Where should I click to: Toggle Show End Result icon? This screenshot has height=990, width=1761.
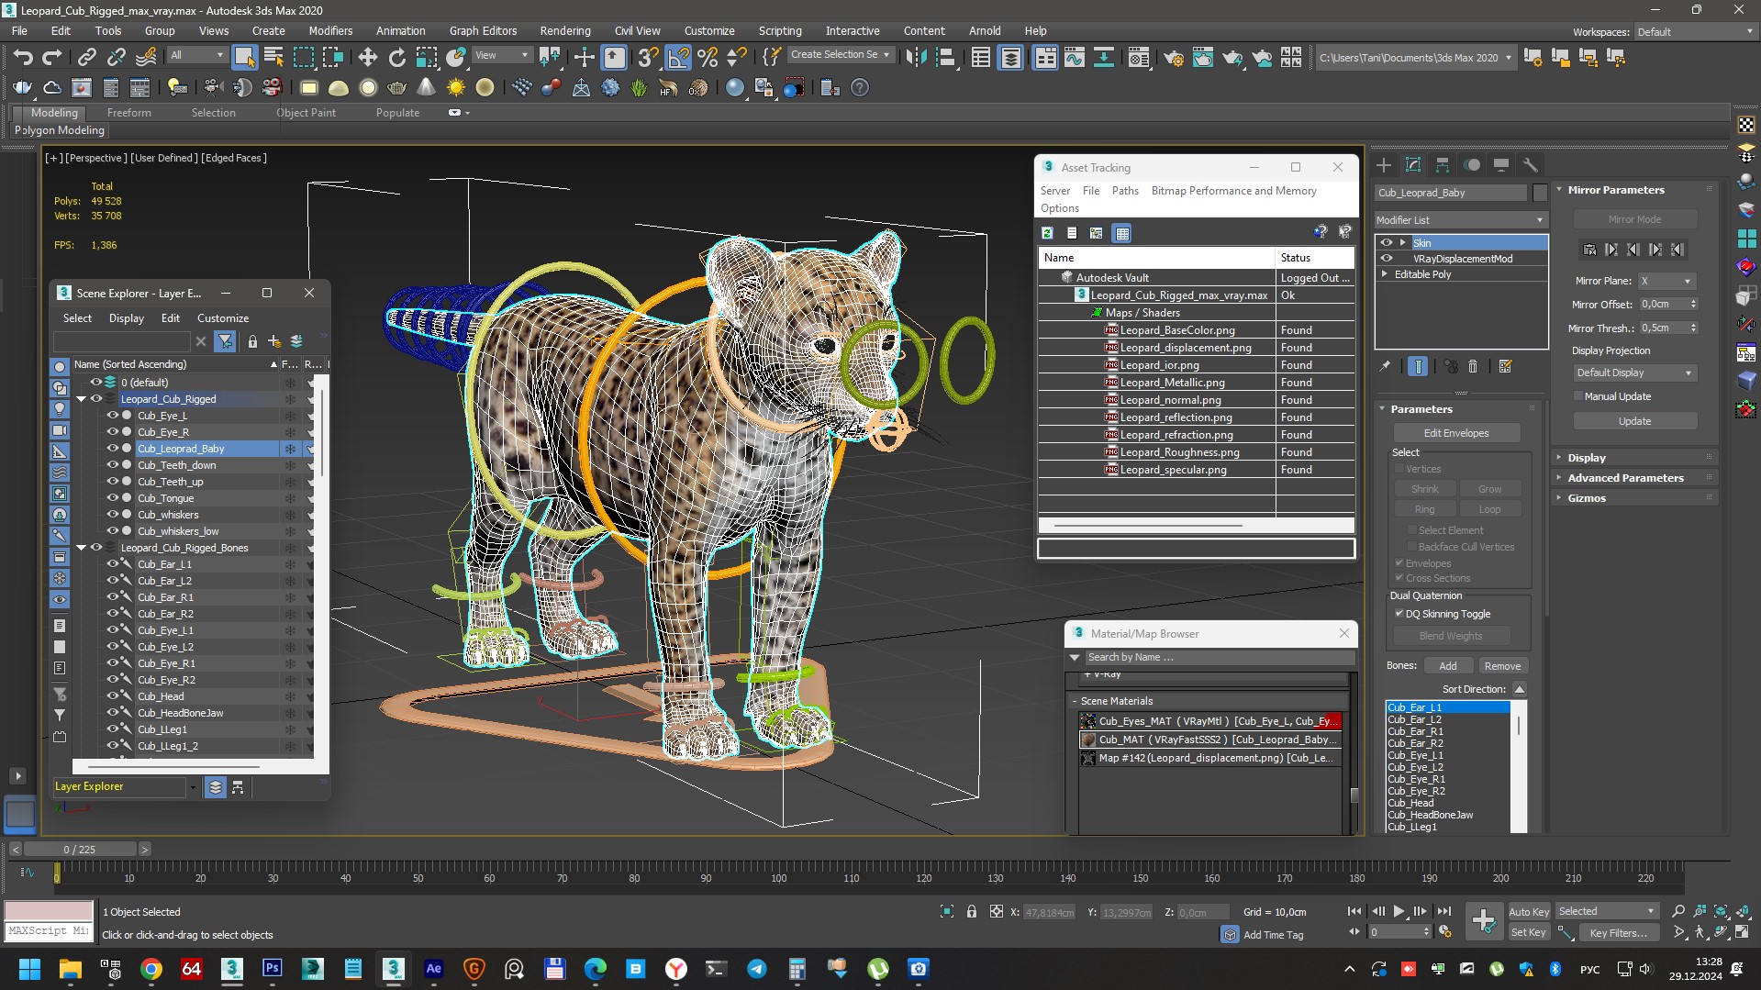click(1418, 366)
